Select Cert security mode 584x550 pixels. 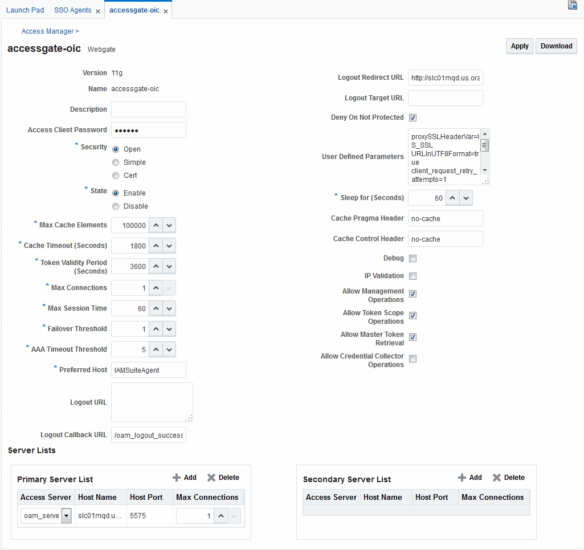[x=116, y=176]
